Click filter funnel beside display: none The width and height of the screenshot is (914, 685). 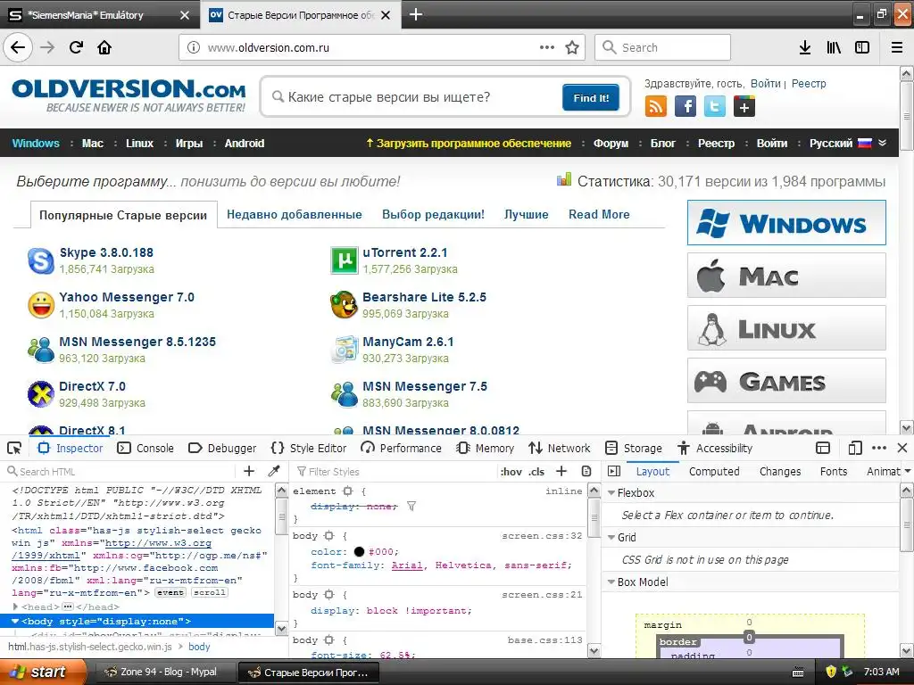click(x=411, y=507)
